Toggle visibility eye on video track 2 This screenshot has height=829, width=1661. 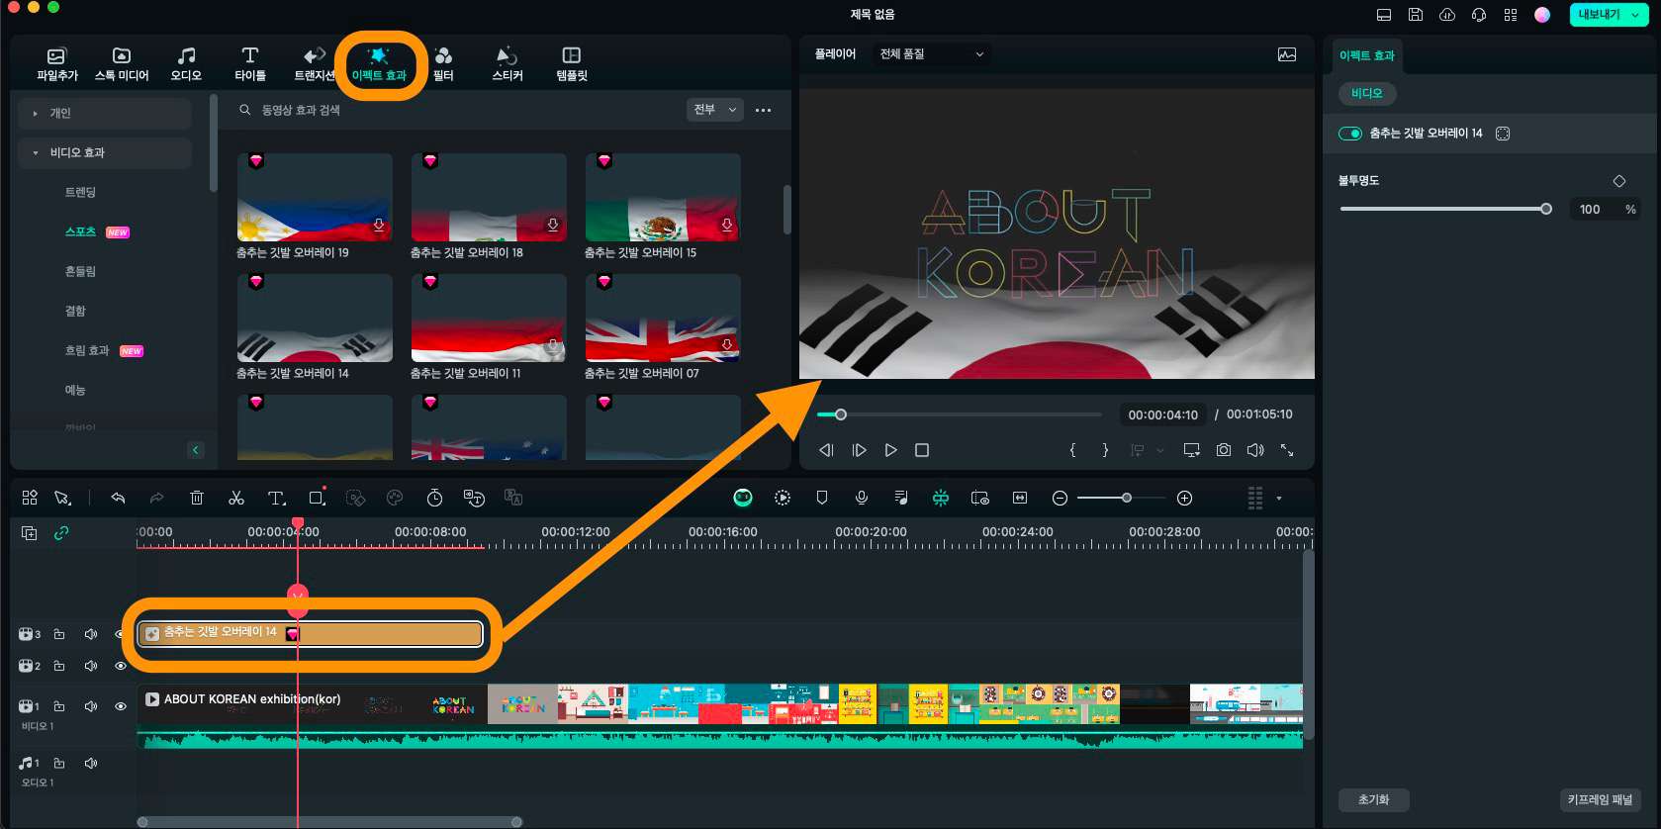click(121, 666)
